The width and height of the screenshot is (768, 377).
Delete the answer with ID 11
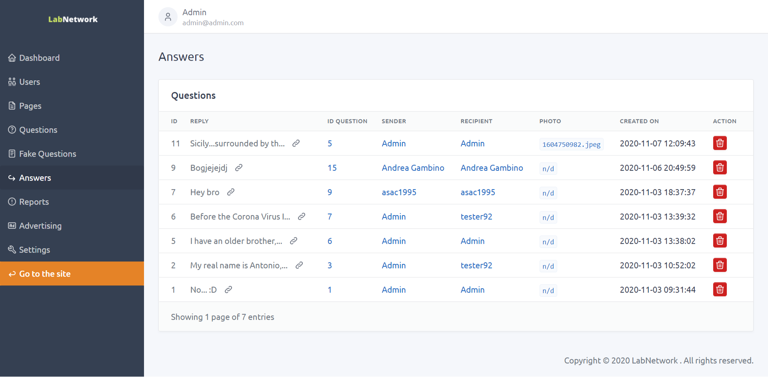pos(720,143)
